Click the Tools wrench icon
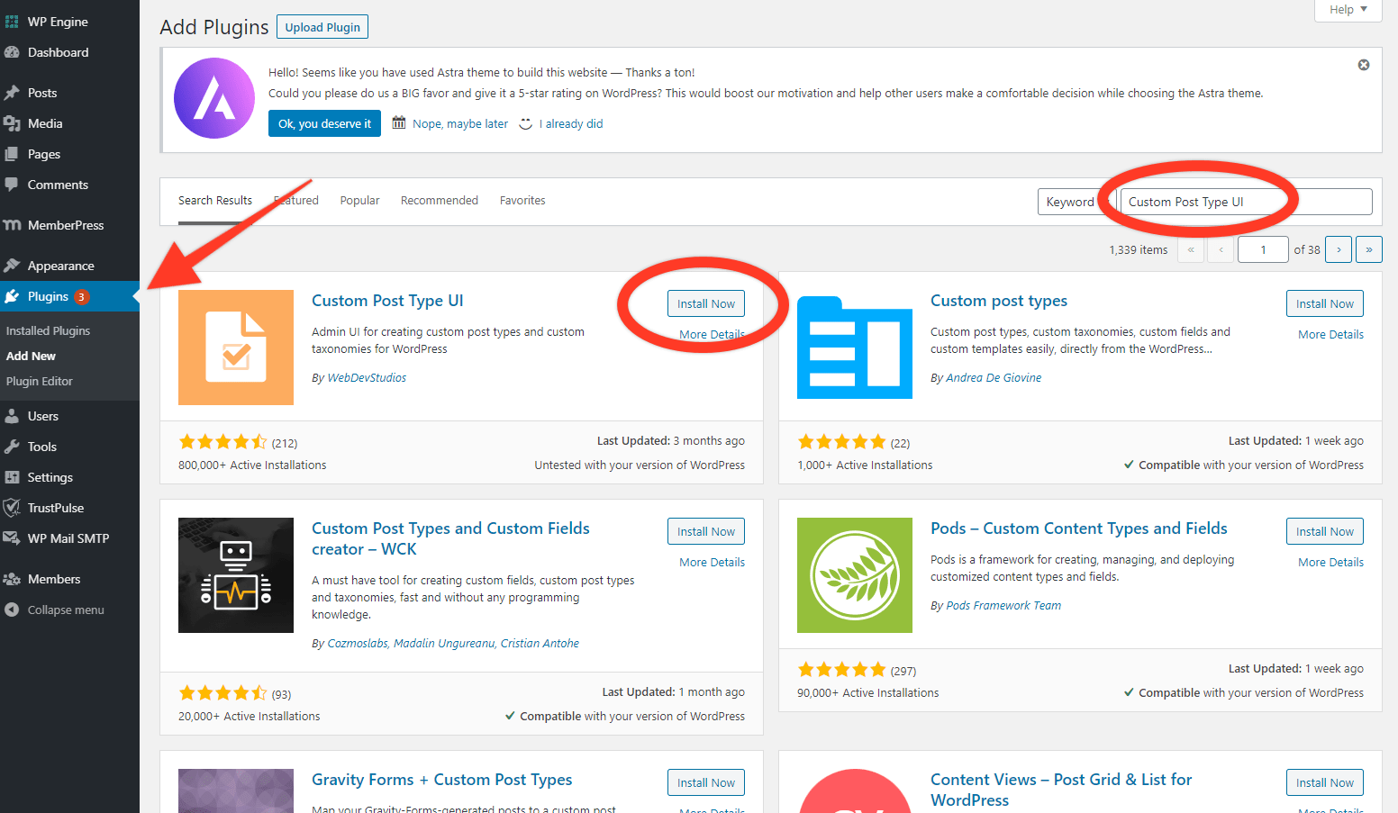The height and width of the screenshot is (813, 1398). [x=12, y=447]
